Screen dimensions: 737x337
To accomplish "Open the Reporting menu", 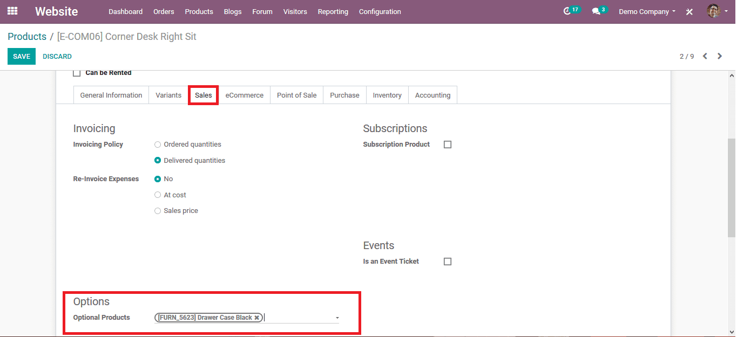I will (333, 11).
